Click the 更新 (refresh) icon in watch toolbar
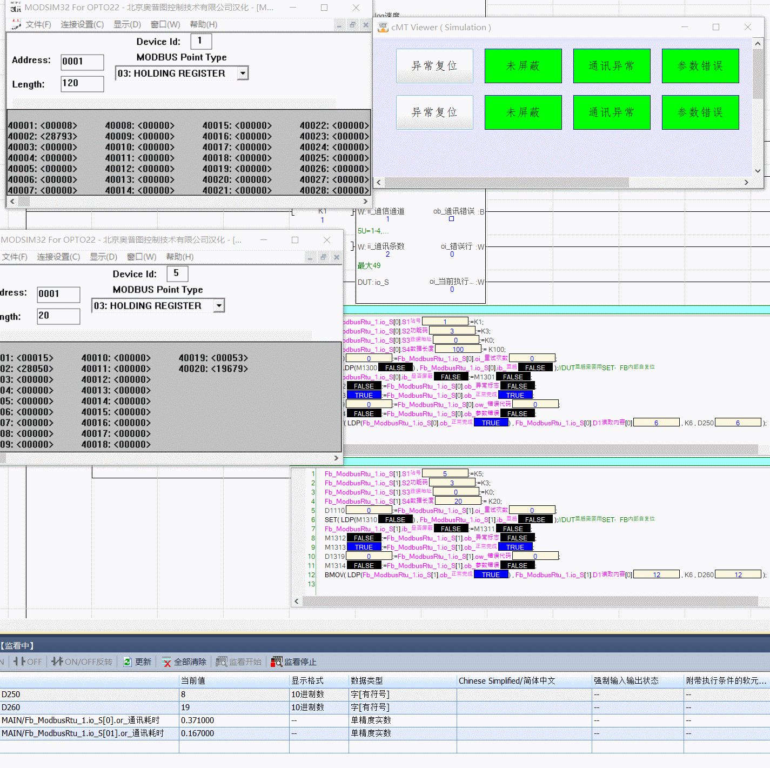Image resolution: width=770 pixels, height=768 pixels. click(x=128, y=661)
